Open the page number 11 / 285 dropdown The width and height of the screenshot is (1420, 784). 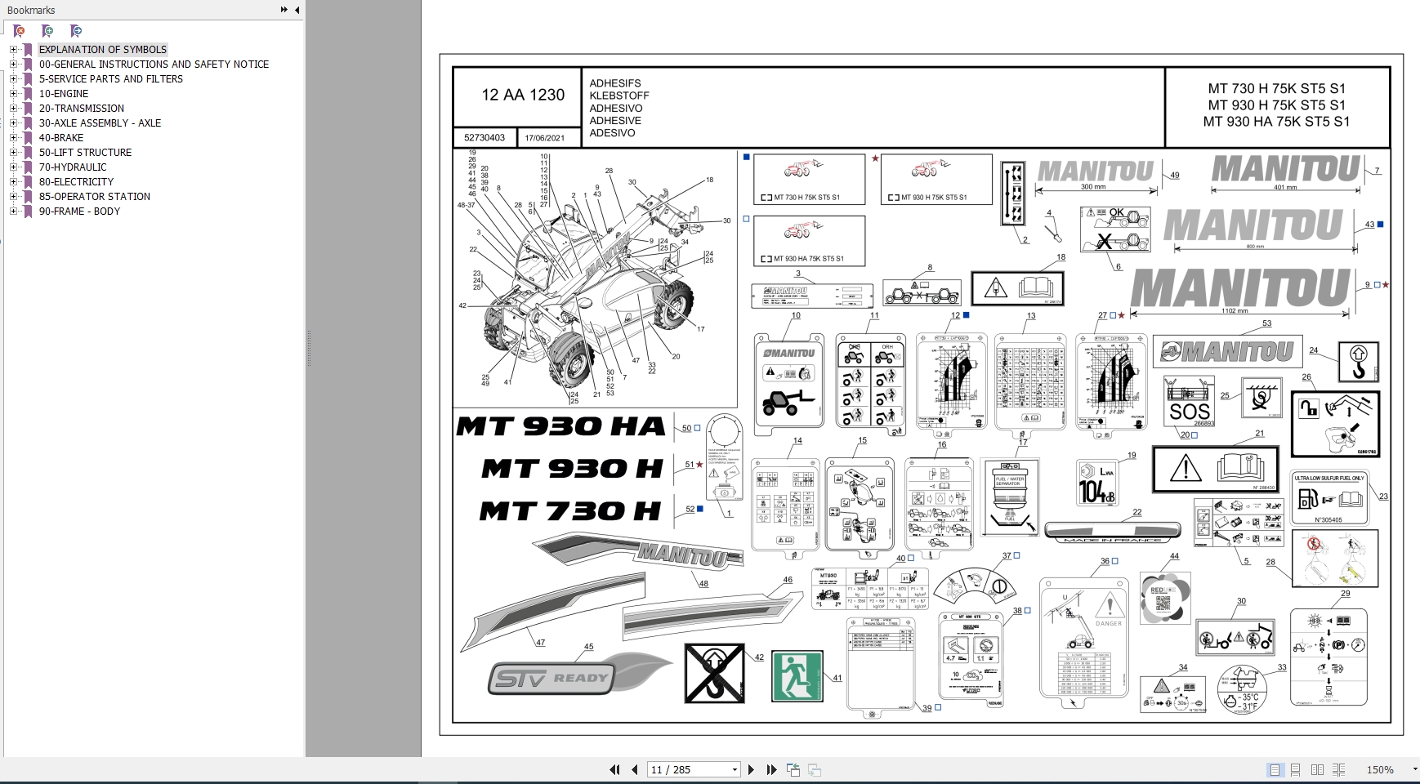click(x=735, y=769)
